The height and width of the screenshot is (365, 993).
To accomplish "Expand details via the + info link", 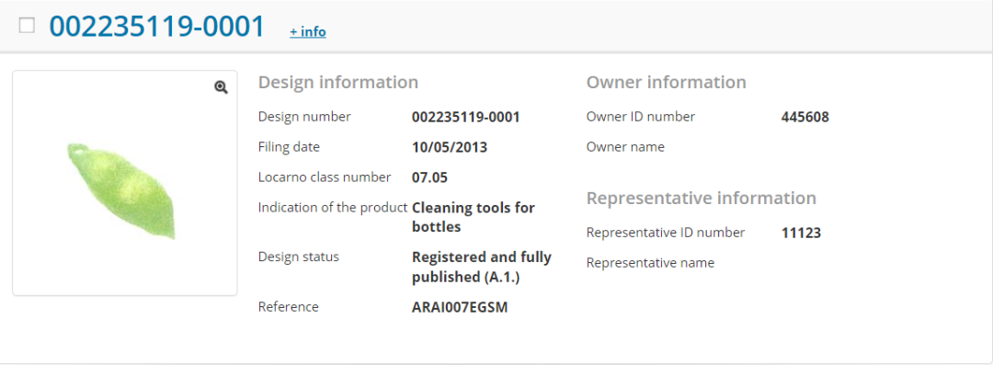I will [308, 31].
